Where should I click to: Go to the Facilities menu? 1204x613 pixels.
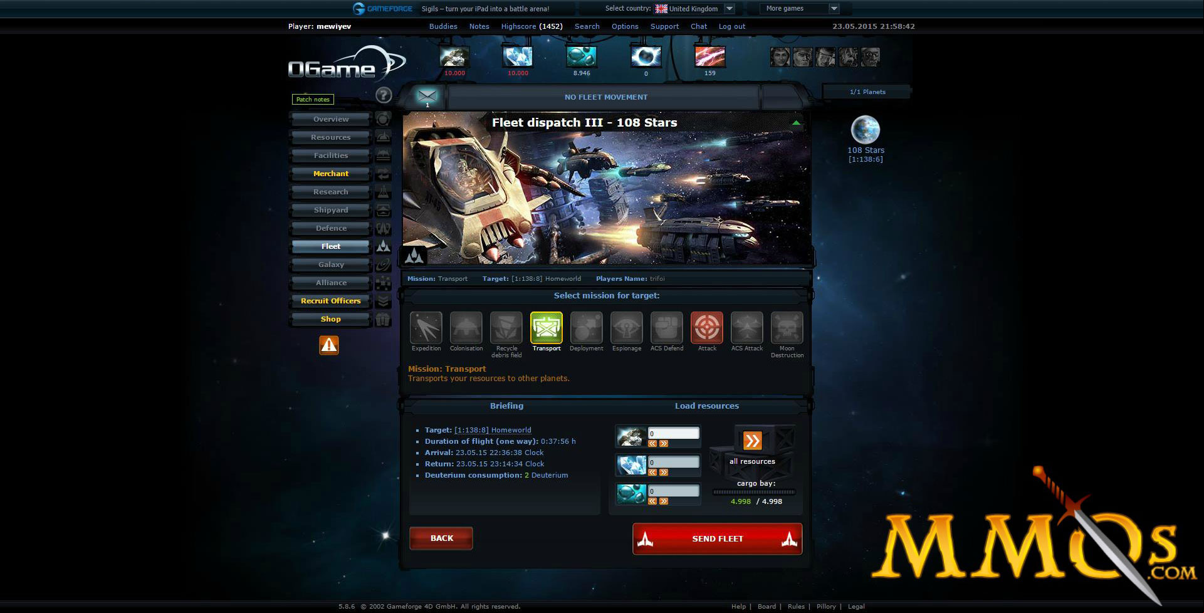click(x=331, y=155)
